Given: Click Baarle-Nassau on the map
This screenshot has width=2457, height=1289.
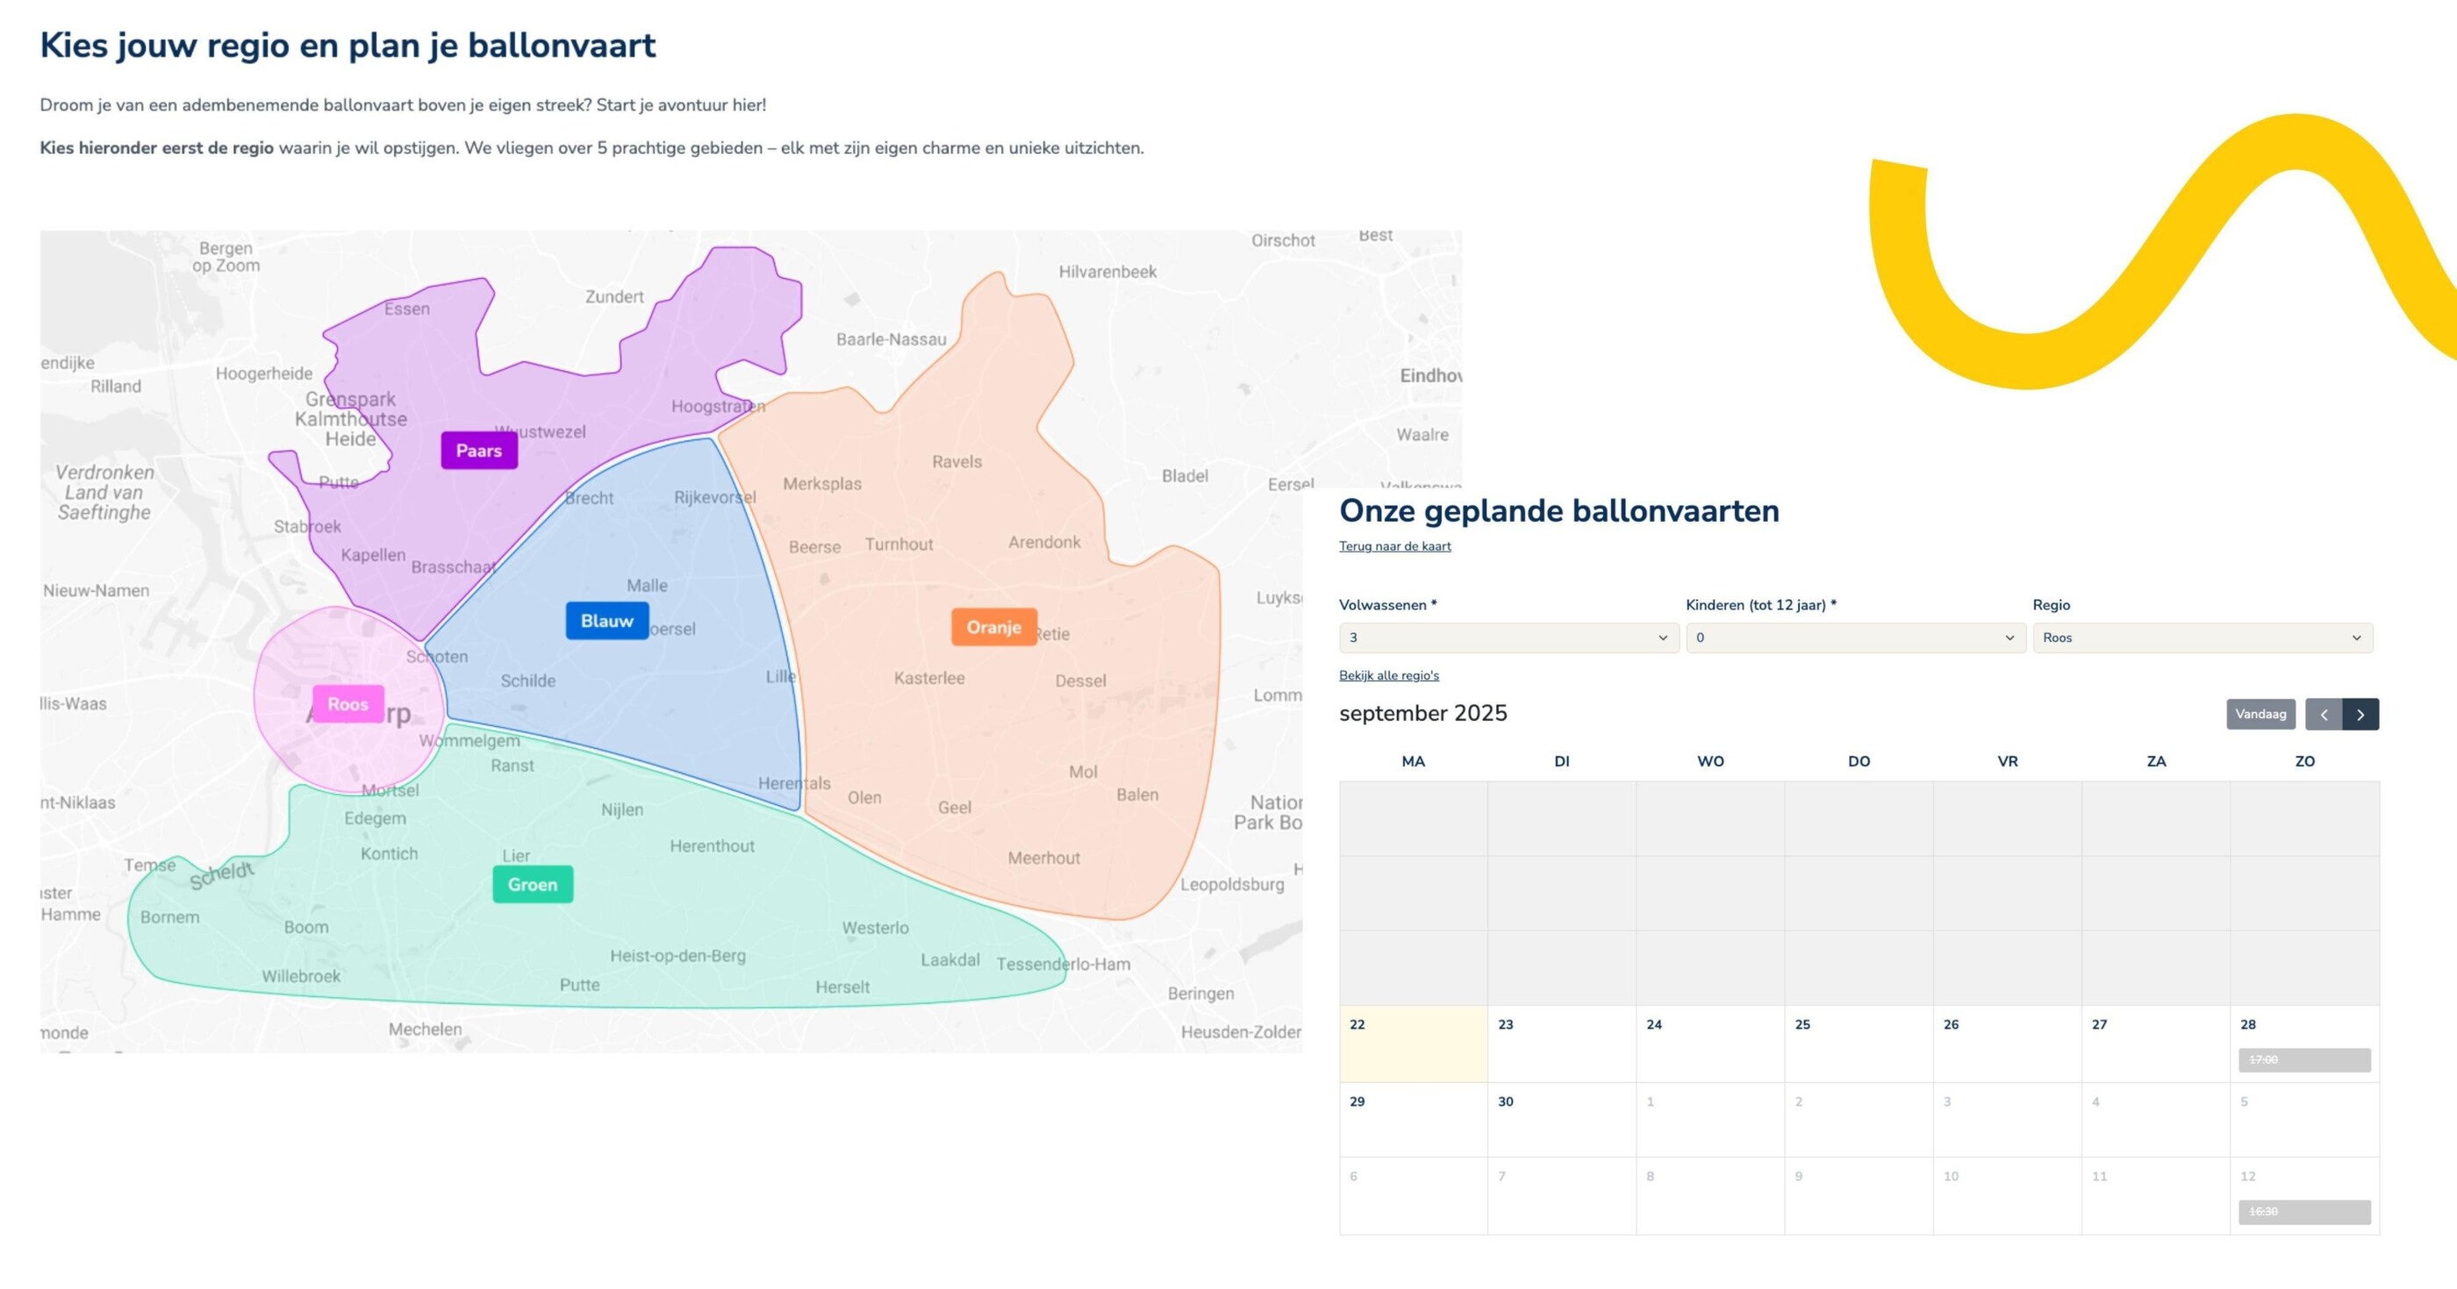Looking at the screenshot, I should [x=891, y=339].
